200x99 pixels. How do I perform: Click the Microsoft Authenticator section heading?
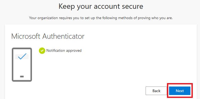tap(48, 36)
